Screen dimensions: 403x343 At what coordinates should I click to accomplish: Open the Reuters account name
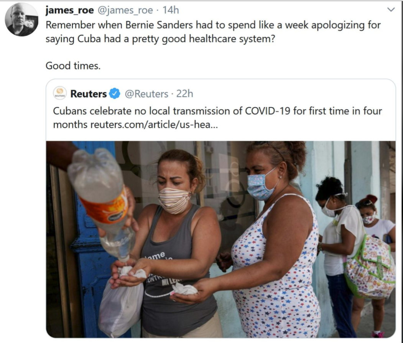[89, 94]
